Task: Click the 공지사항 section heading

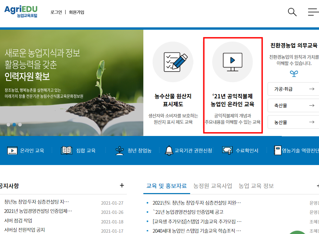Action: 9,186
